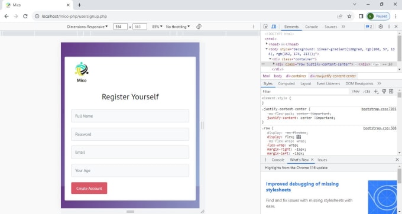The image size is (402, 214).
Task: Switch to the Elements tab
Action: (291, 27)
